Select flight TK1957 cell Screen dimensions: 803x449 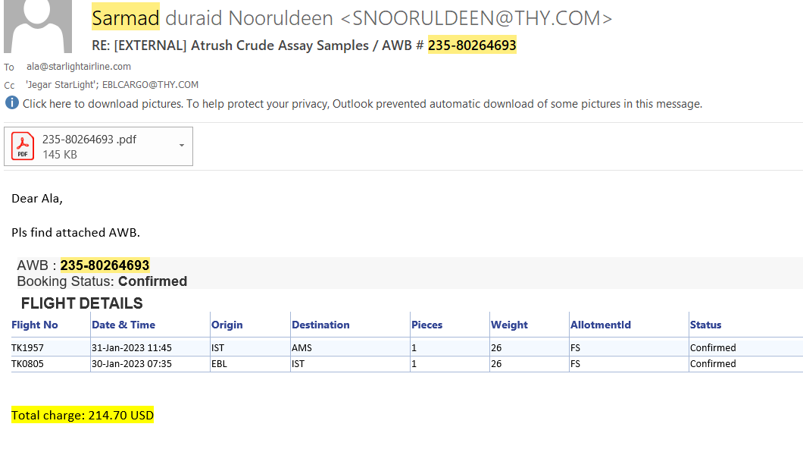(27, 347)
